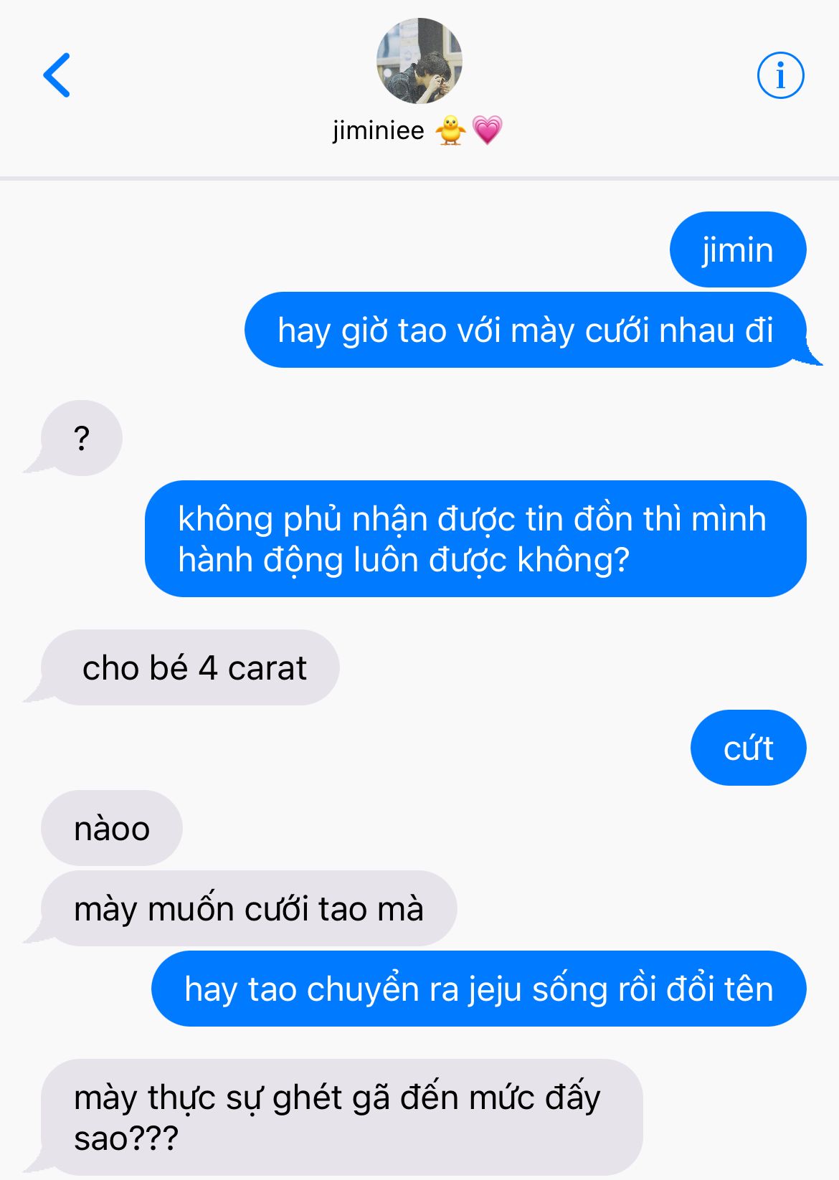This screenshot has width=839, height=1180.
Task: Tap the contact name jiminiee
Action: point(378,130)
